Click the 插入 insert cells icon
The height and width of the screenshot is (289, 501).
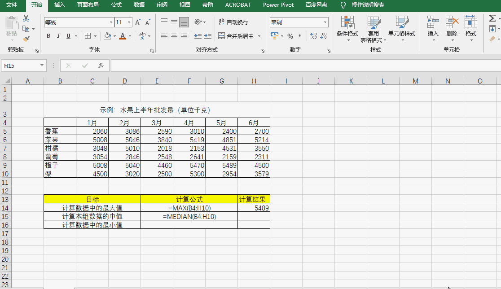pos(433,22)
